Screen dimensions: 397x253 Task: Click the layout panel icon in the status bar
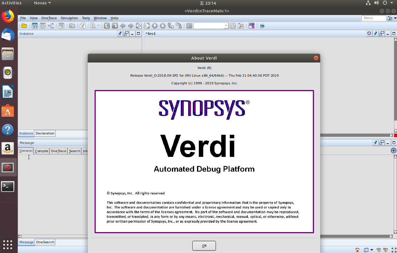(x=366, y=250)
